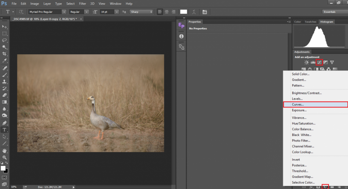Close the _DSC4989.tif document tab
Screen dimensions: 348x189
pos(82,19)
